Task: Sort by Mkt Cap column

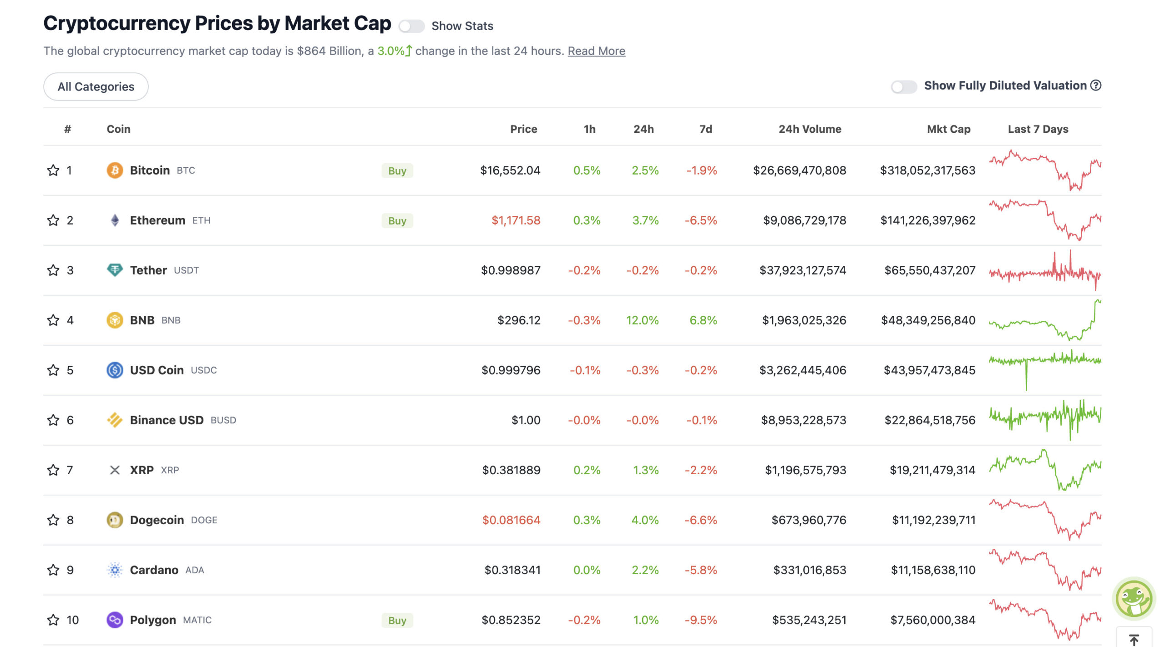Action: click(x=948, y=129)
